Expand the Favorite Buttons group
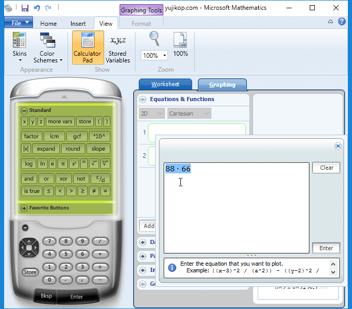The width and height of the screenshot is (352, 309). point(24,208)
